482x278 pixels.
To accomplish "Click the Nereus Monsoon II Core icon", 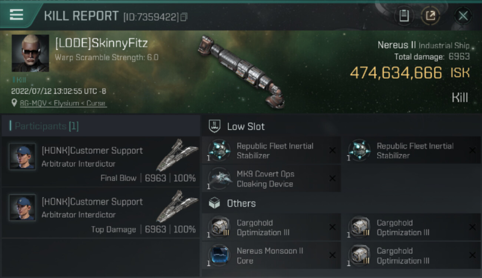I will pos(219,255).
